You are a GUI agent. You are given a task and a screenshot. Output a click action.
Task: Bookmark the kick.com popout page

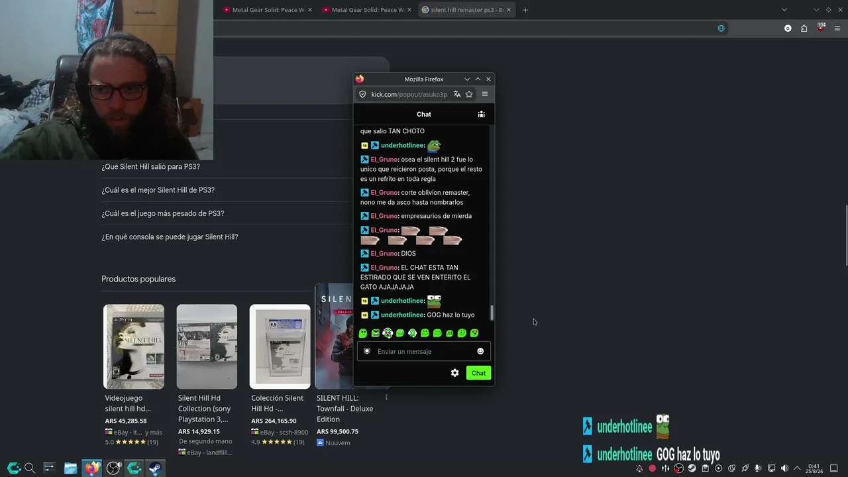[x=469, y=94]
